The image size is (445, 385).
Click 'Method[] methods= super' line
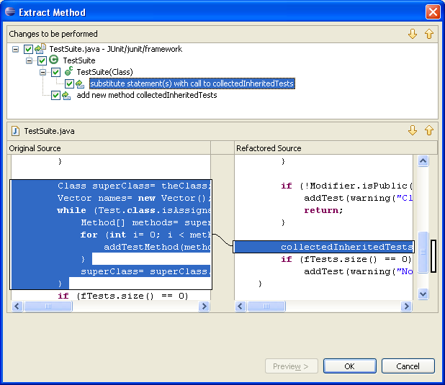(146, 222)
